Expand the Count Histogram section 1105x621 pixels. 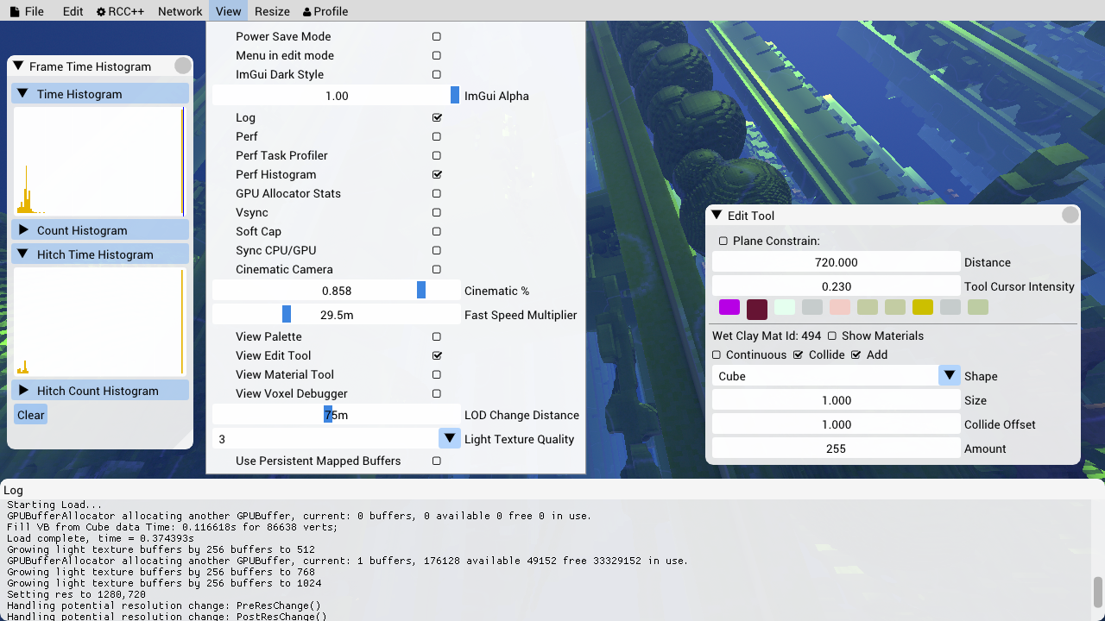(100, 230)
